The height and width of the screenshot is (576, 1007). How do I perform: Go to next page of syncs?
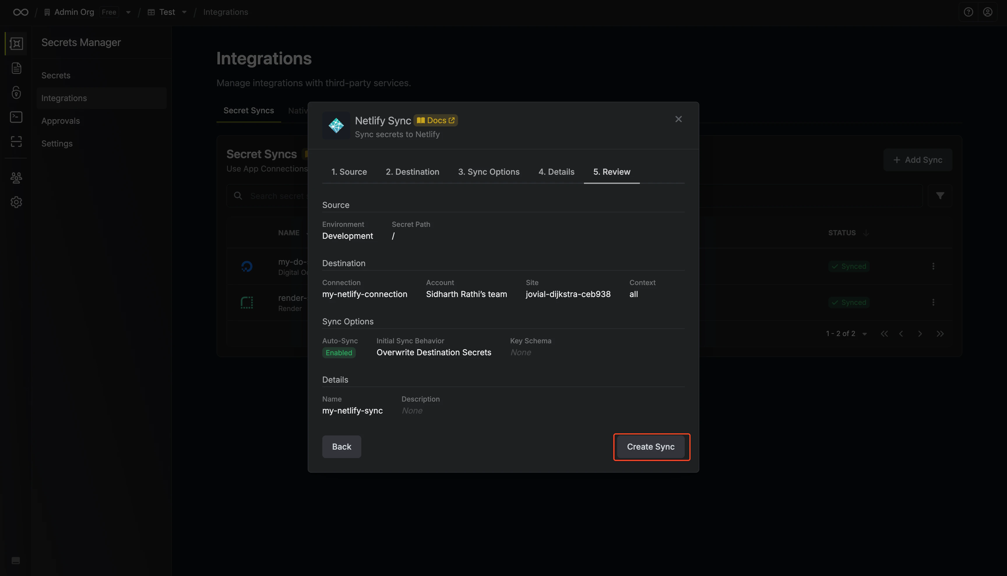tap(920, 334)
